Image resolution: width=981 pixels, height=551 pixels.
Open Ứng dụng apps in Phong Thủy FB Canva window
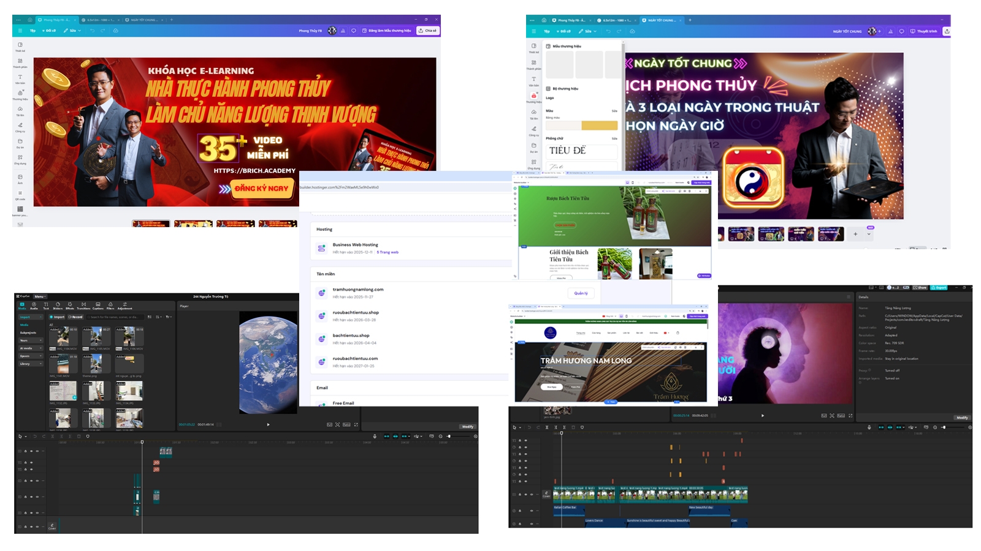[20, 159]
